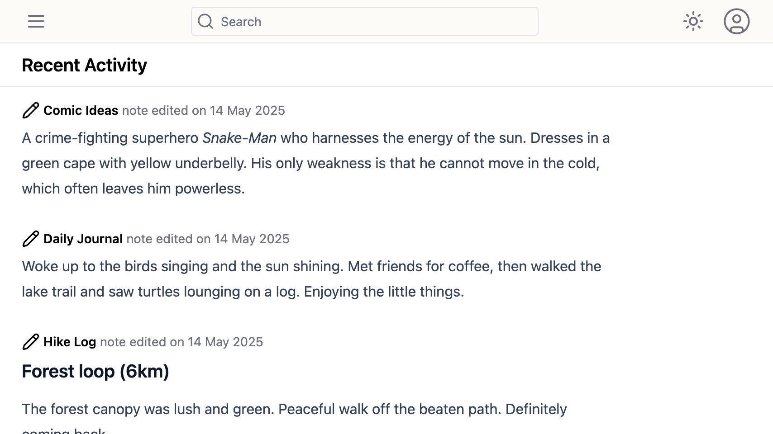The width and height of the screenshot is (773, 434).
Task: Click the Forest loop (6km) heading
Action: click(x=95, y=371)
